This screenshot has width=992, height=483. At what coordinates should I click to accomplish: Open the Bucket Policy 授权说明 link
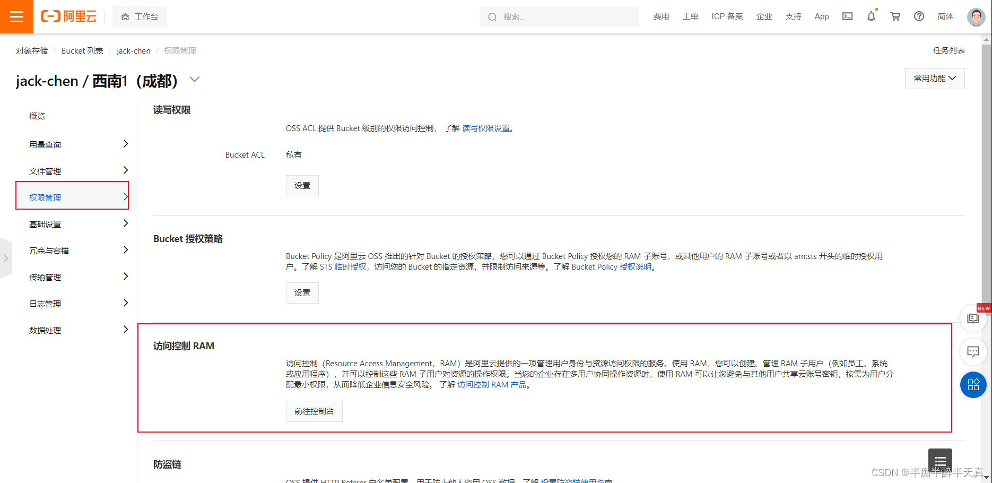(x=611, y=266)
